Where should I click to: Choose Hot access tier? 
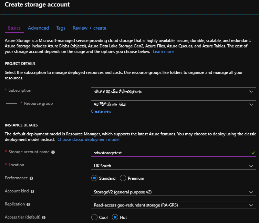click(x=115, y=218)
